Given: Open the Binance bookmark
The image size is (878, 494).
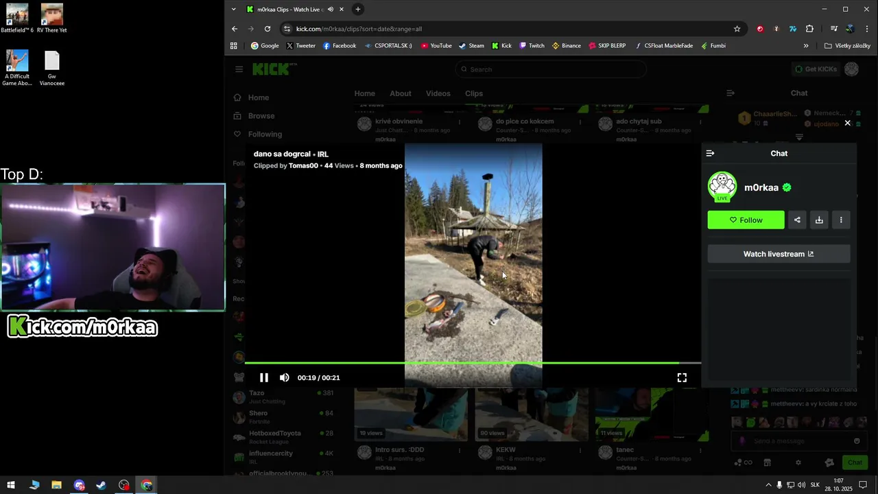Looking at the screenshot, I should click(566, 46).
